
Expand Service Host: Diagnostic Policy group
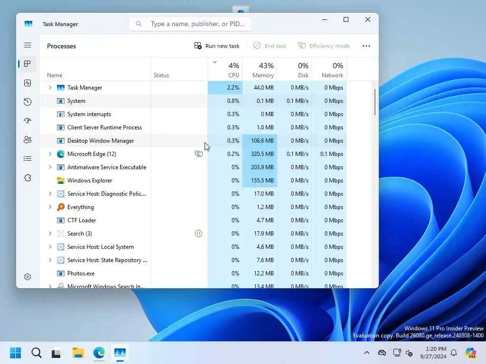pyautogui.click(x=50, y=194)
